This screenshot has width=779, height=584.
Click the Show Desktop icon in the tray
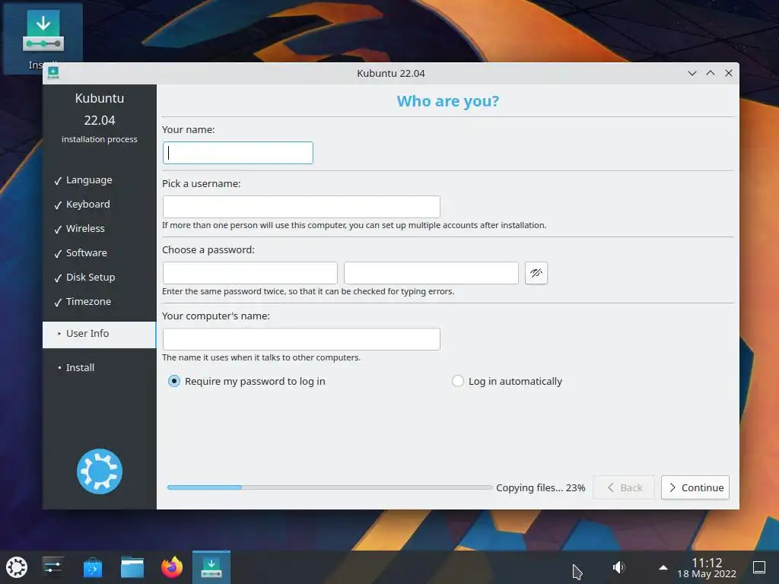tap(759, 567)
